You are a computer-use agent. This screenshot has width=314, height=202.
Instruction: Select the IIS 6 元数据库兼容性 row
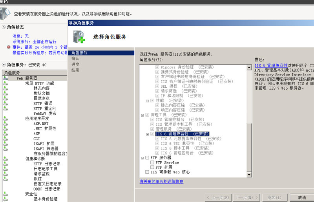(x=191, y=139)
